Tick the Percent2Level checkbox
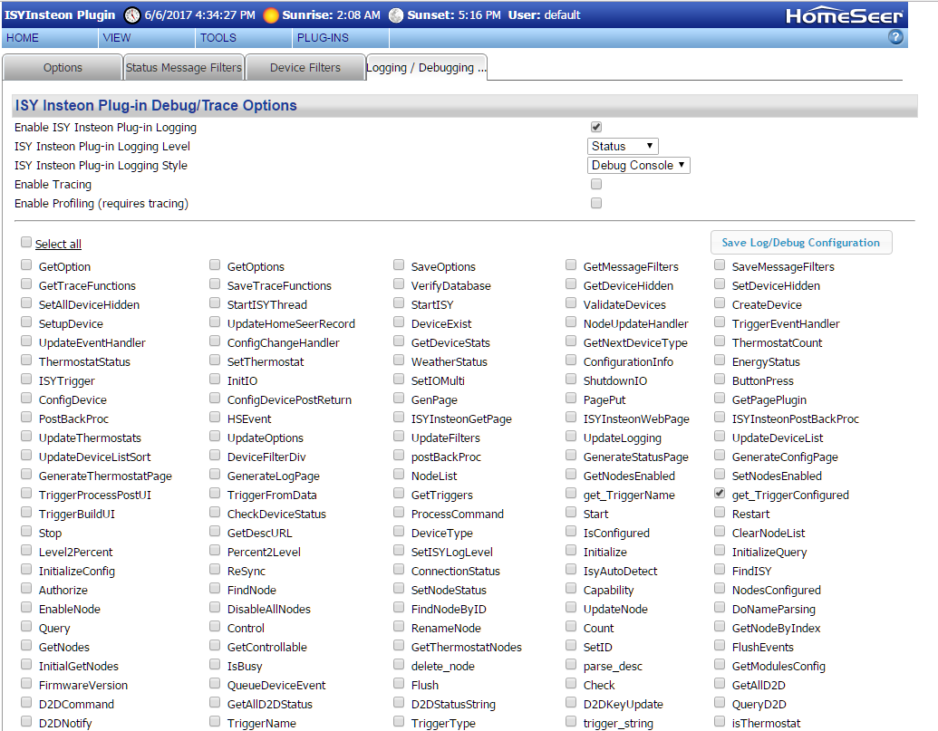 [x=215, y=551]
